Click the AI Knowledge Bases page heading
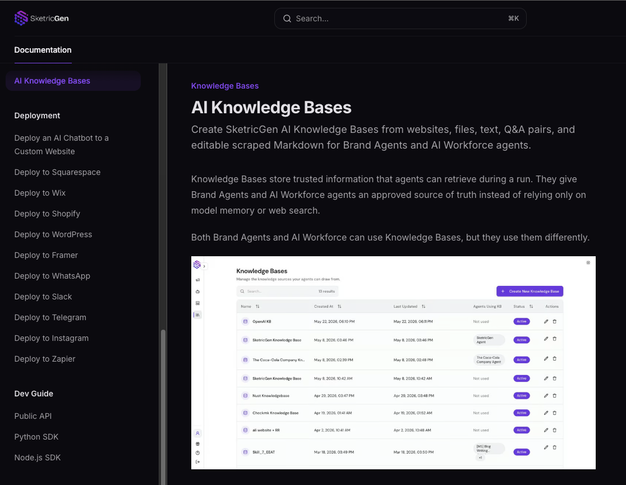626x485 pixels. tap(271, 108)
